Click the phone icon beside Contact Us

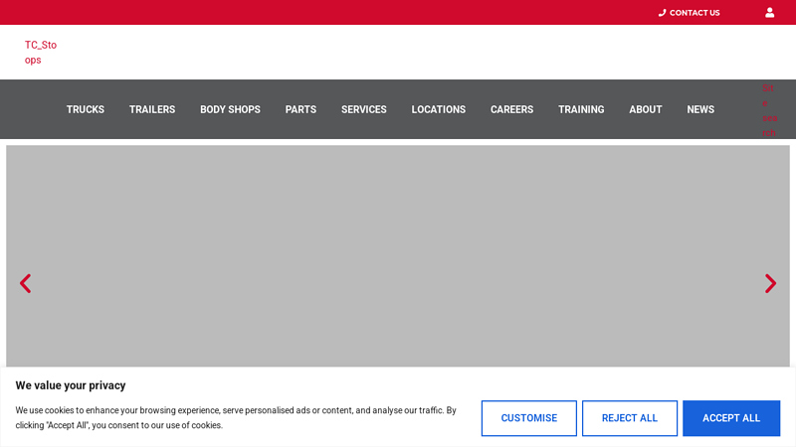[x=662, y=13]
